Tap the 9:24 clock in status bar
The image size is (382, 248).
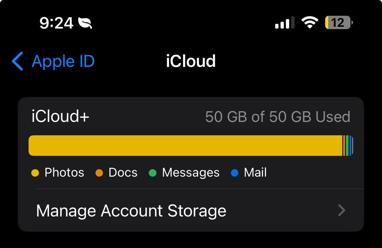56,23
